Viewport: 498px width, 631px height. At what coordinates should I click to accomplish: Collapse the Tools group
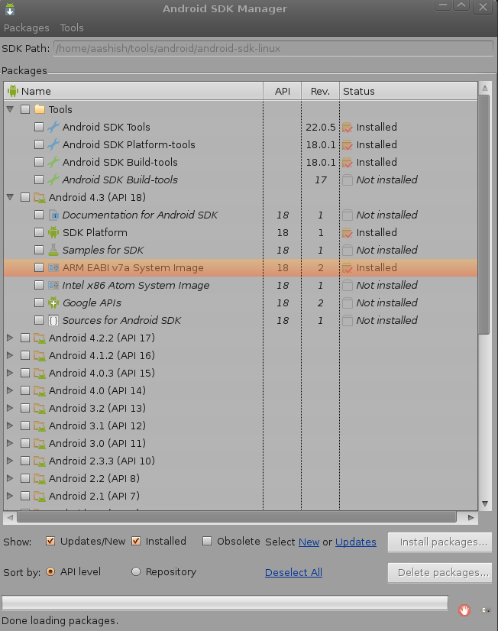point(11,109)
